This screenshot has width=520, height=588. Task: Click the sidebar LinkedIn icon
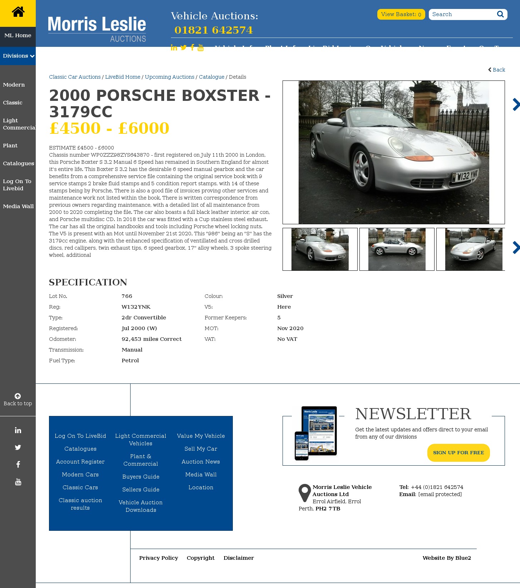[18, 430]
